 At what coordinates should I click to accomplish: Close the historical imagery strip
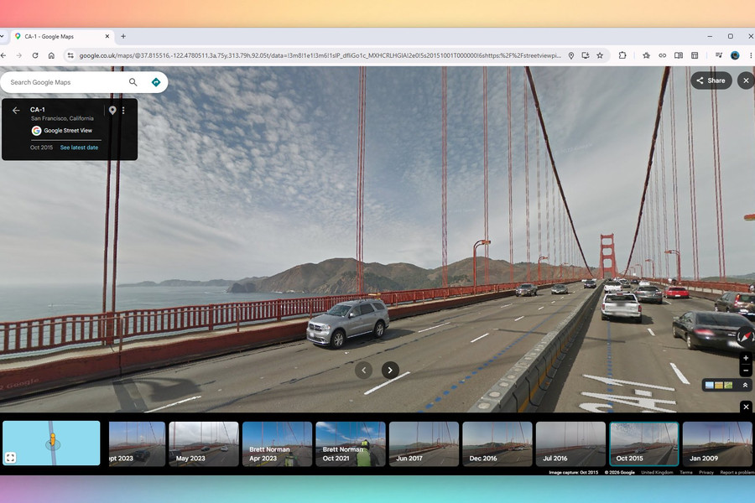click(746, 407)
